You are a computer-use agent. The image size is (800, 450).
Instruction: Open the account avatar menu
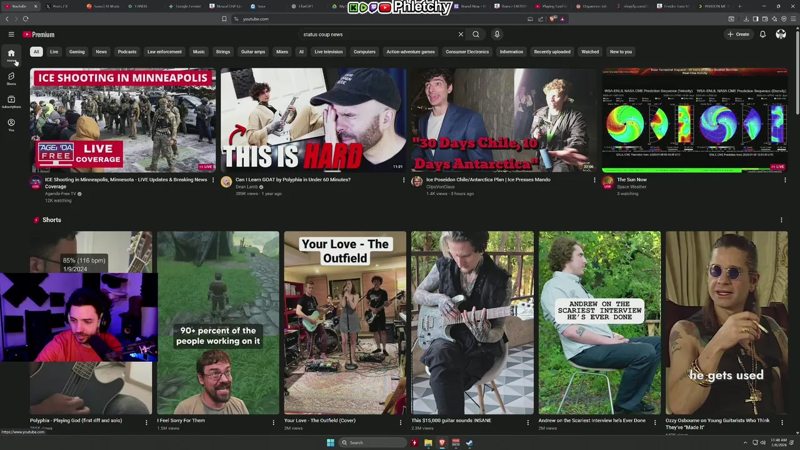(781, 34)
